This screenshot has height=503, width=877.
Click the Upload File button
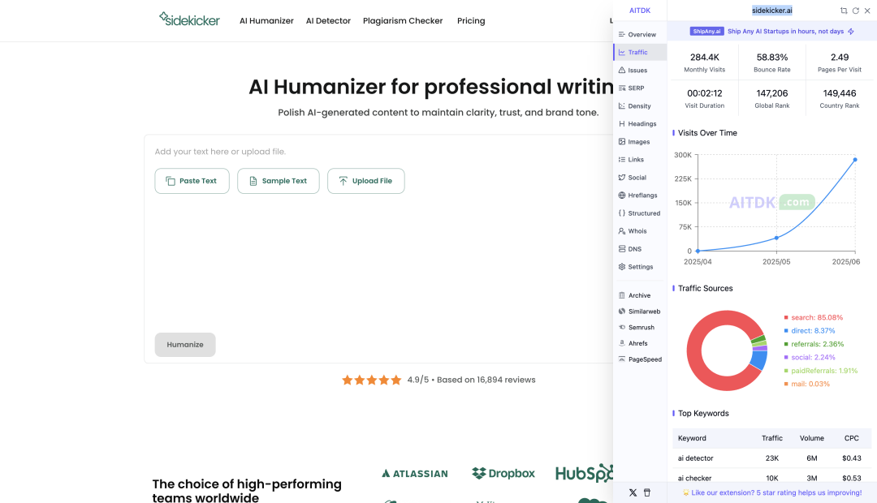tap(365, 181)
